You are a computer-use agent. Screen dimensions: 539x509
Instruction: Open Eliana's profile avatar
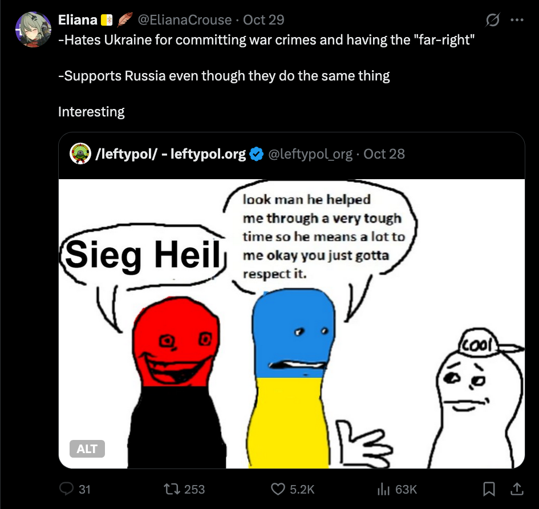[34, 30]
